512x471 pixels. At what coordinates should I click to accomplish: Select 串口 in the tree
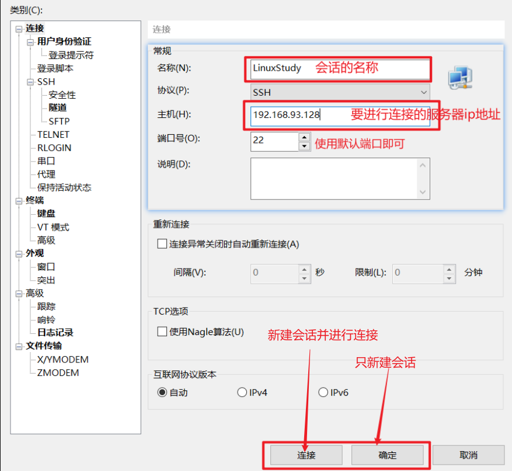point(46,161)
